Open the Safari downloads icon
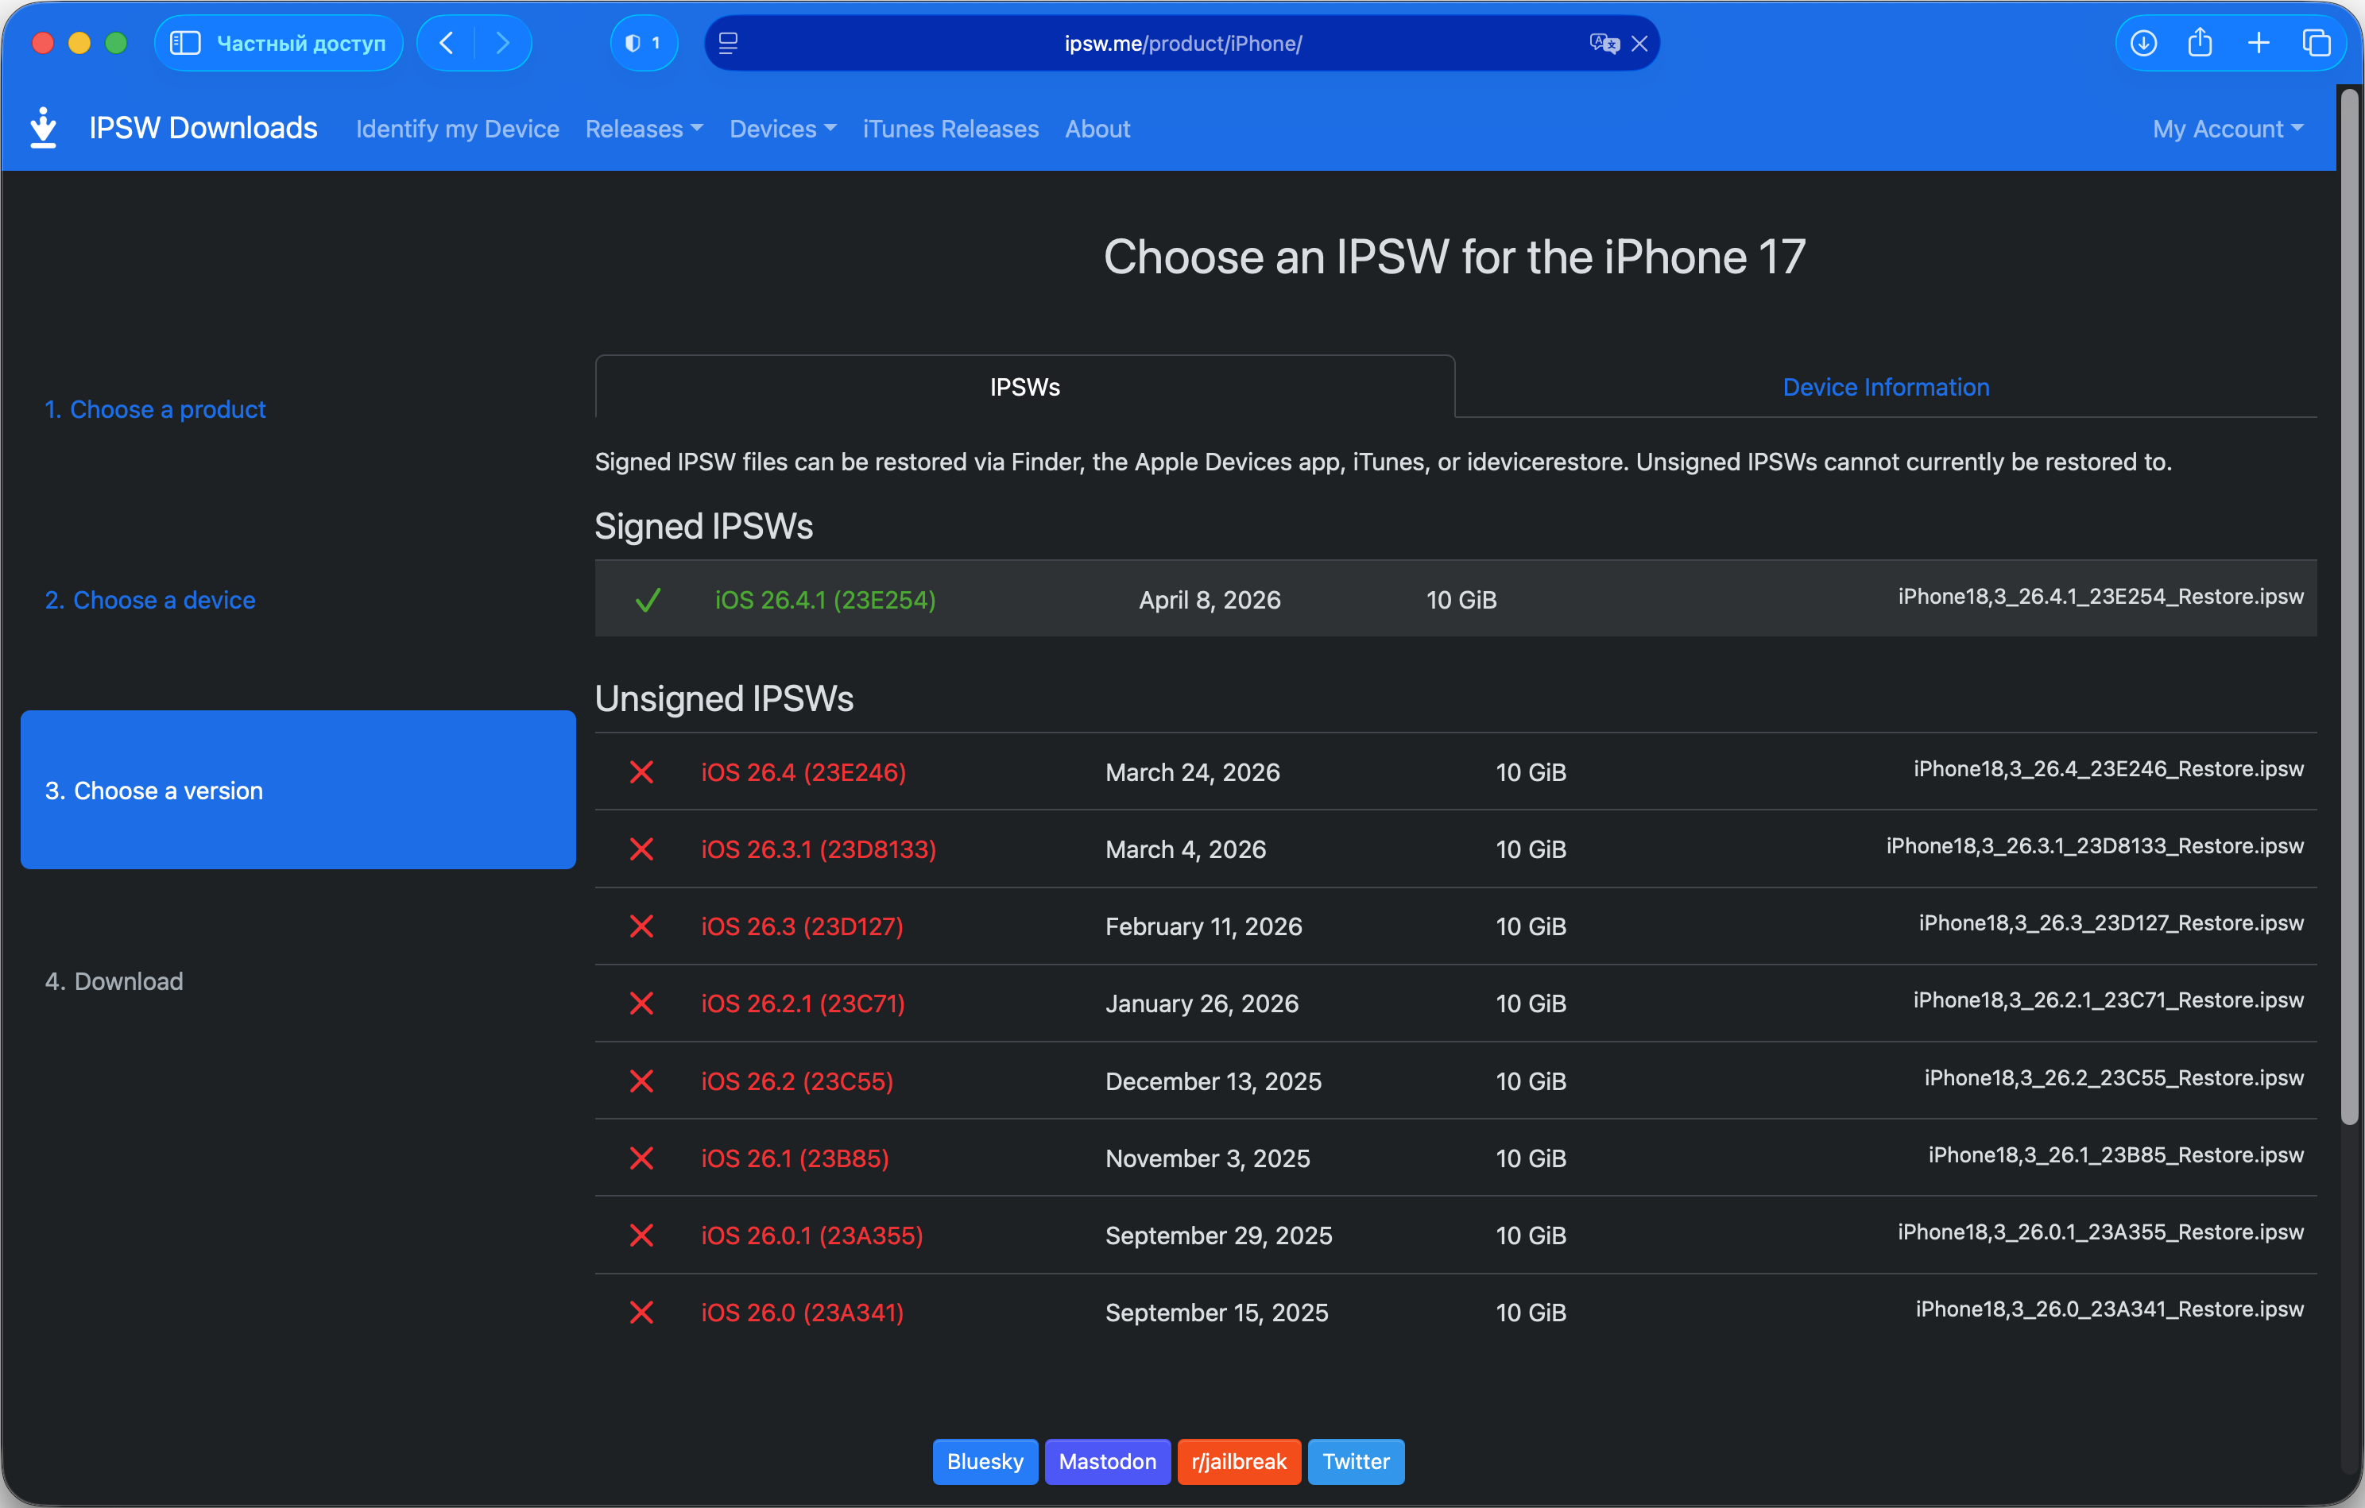 (2143, 43)
